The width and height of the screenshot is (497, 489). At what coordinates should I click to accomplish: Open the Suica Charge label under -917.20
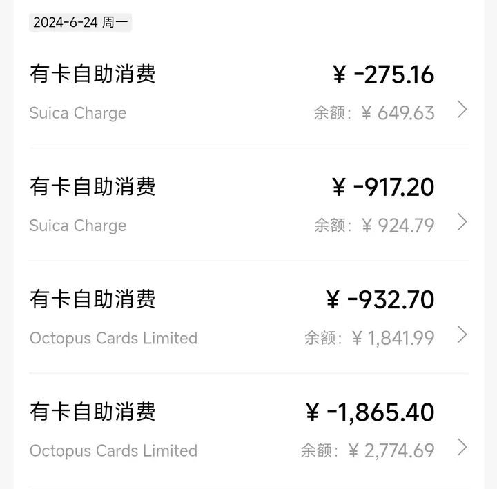tap(77, 226)
